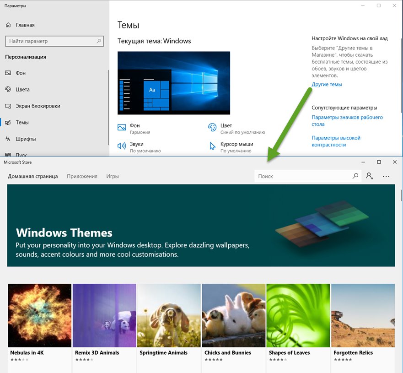Click the Settings sidebar vertical scrollbar
403x373 pixels.
[x=108, y=108]
